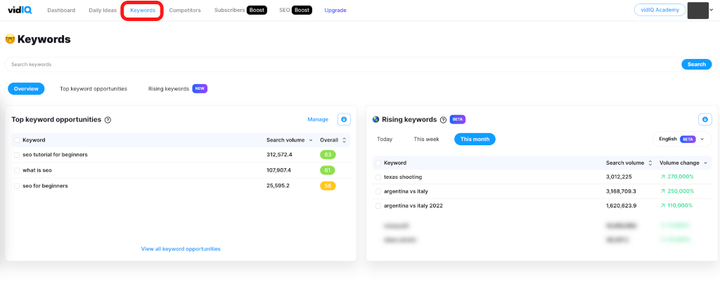Open help tooltip for Rising keywords
The width and height of the screenshot is (720, 298).
443,120
